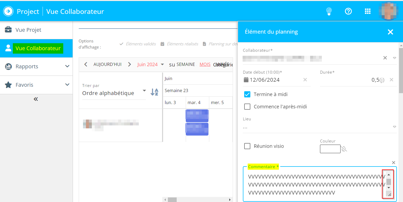Open Vue Projet in sidebar

tap(28, 30)
